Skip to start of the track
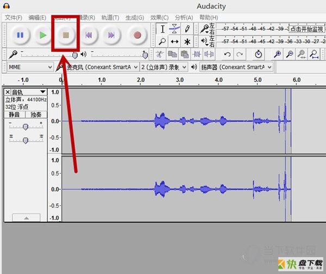326x274 pixels. click(x=89, y=35)
